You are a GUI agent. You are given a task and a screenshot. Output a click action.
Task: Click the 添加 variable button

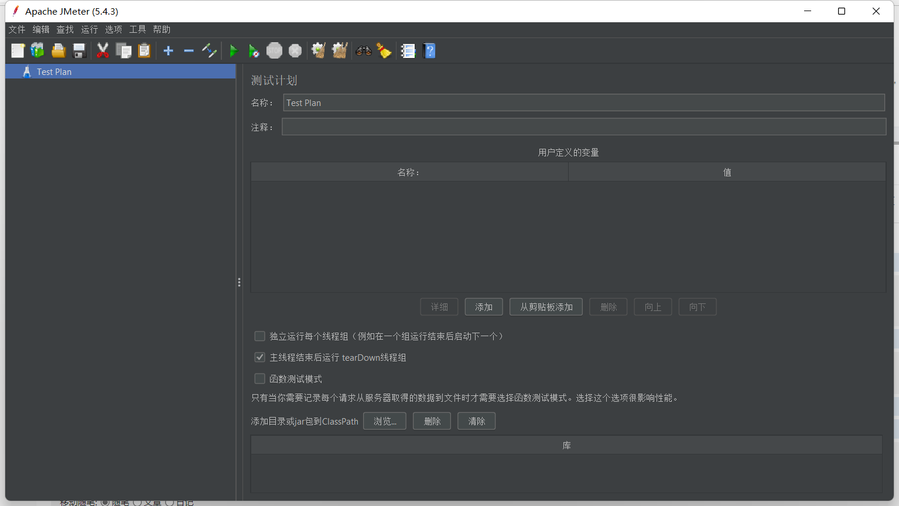click(484, 307)
